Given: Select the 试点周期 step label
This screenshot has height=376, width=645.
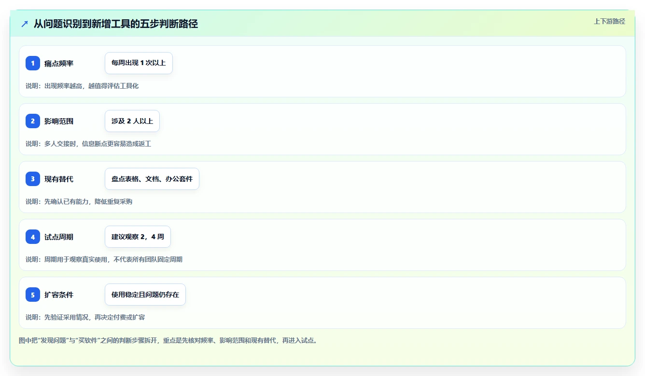Looking at the screenshot, I should (59, 237).
